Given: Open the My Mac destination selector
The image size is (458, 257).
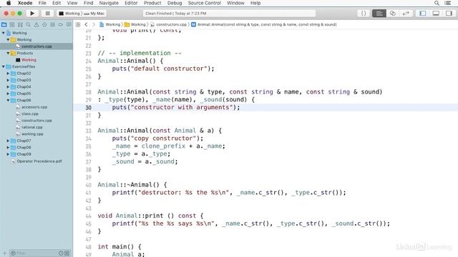Looking at the screenshot, I should pyautogui.click(x=94, y=14).
